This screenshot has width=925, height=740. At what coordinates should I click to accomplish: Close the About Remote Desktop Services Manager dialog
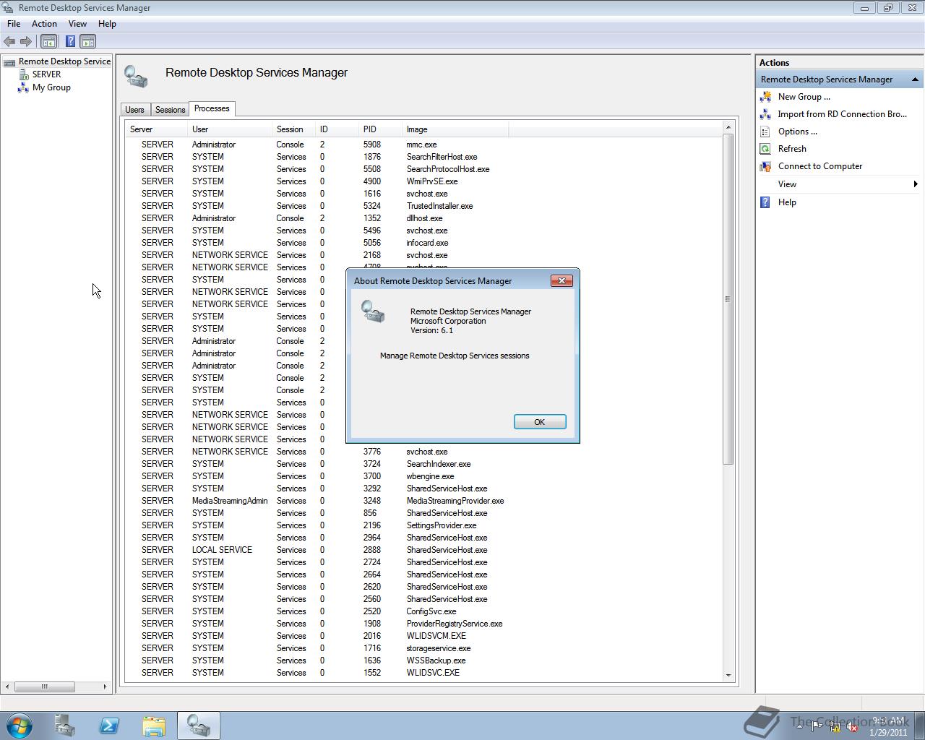562,280
